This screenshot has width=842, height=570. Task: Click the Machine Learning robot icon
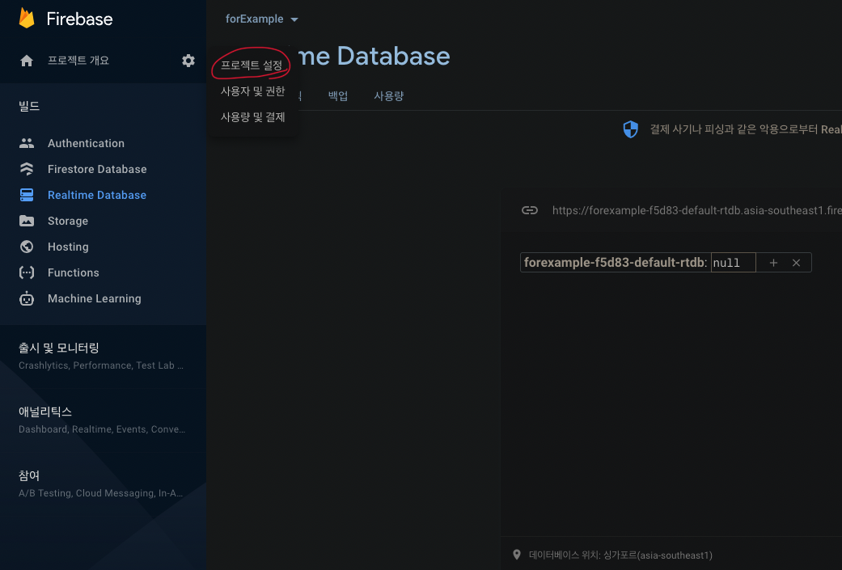click(x=27, y=298)
